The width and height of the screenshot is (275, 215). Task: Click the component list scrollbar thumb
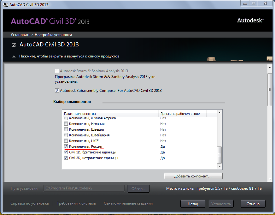219,155
